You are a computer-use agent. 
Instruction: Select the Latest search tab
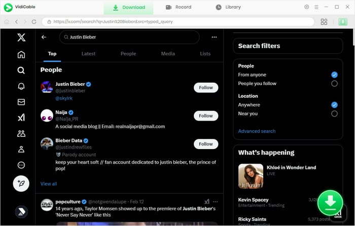88,54
